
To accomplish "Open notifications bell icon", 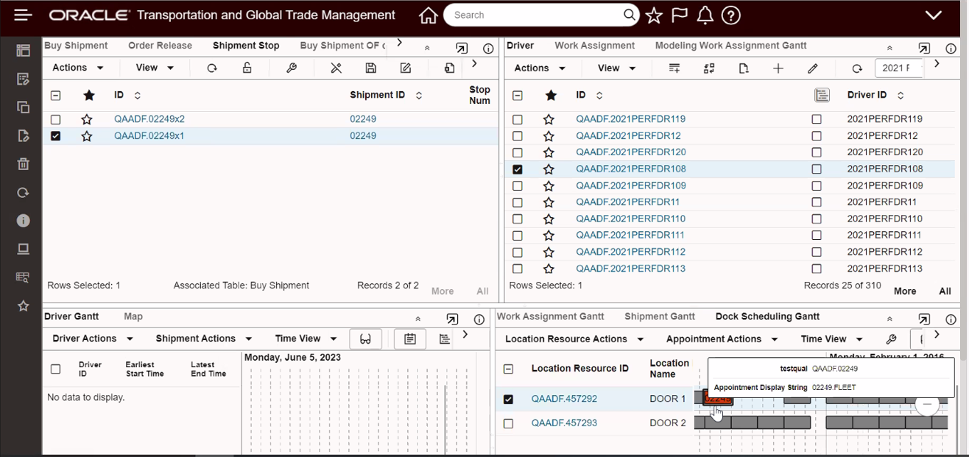I will click(705, 15).
